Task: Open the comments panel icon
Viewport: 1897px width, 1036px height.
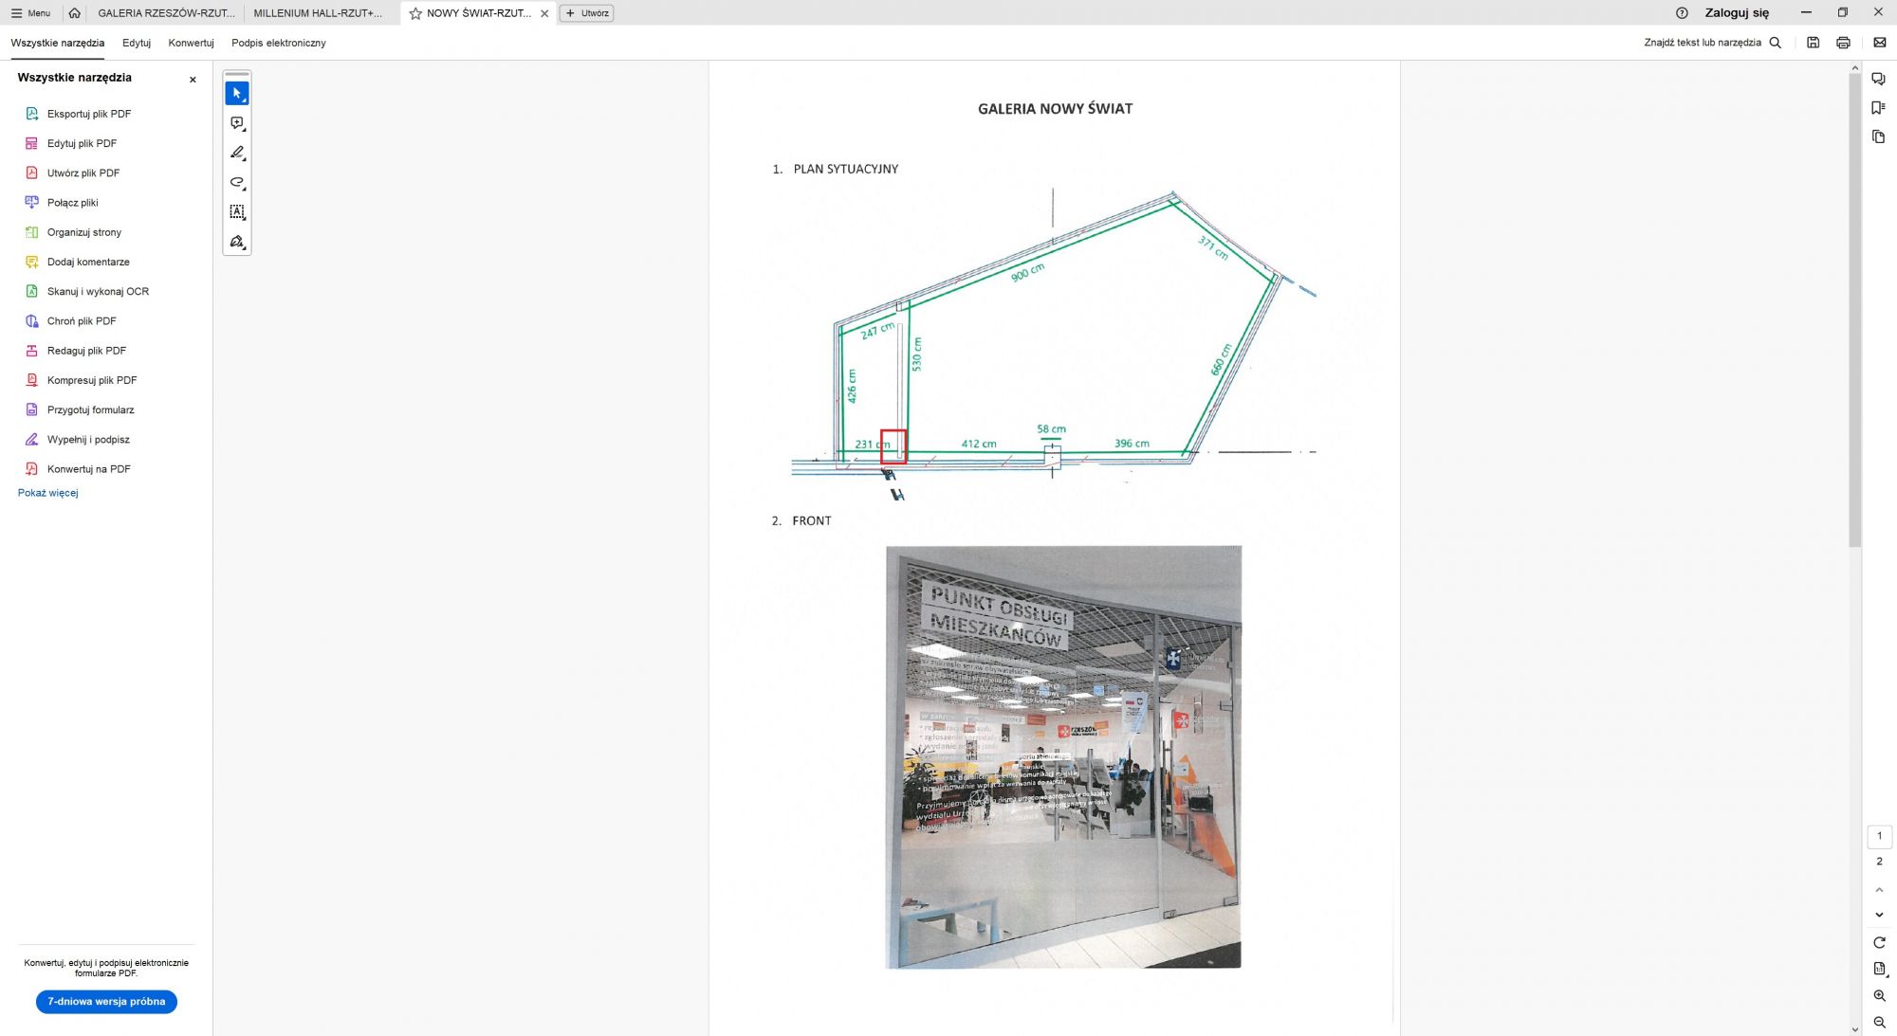Action: point(1878,79)
